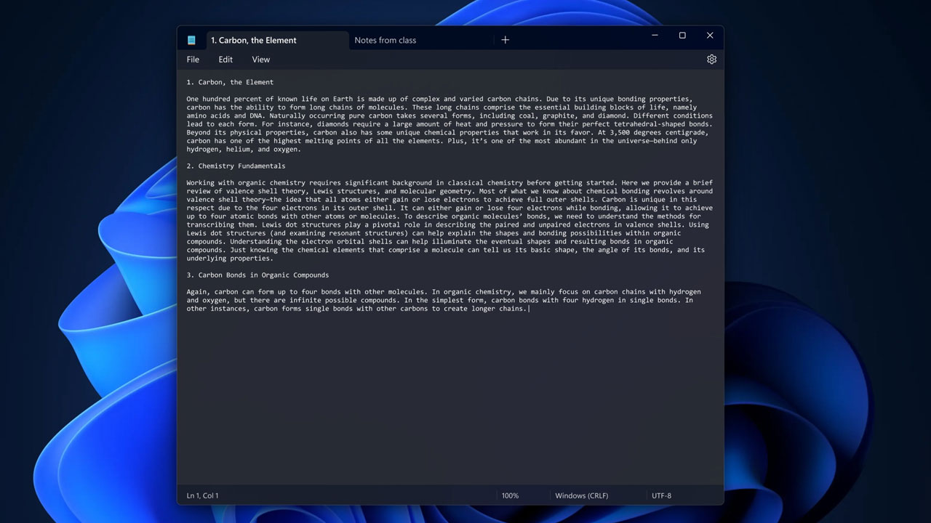
Task: Click the 100% zoom level in status bar
Action: pyautogui.click(x=510, y=495)
